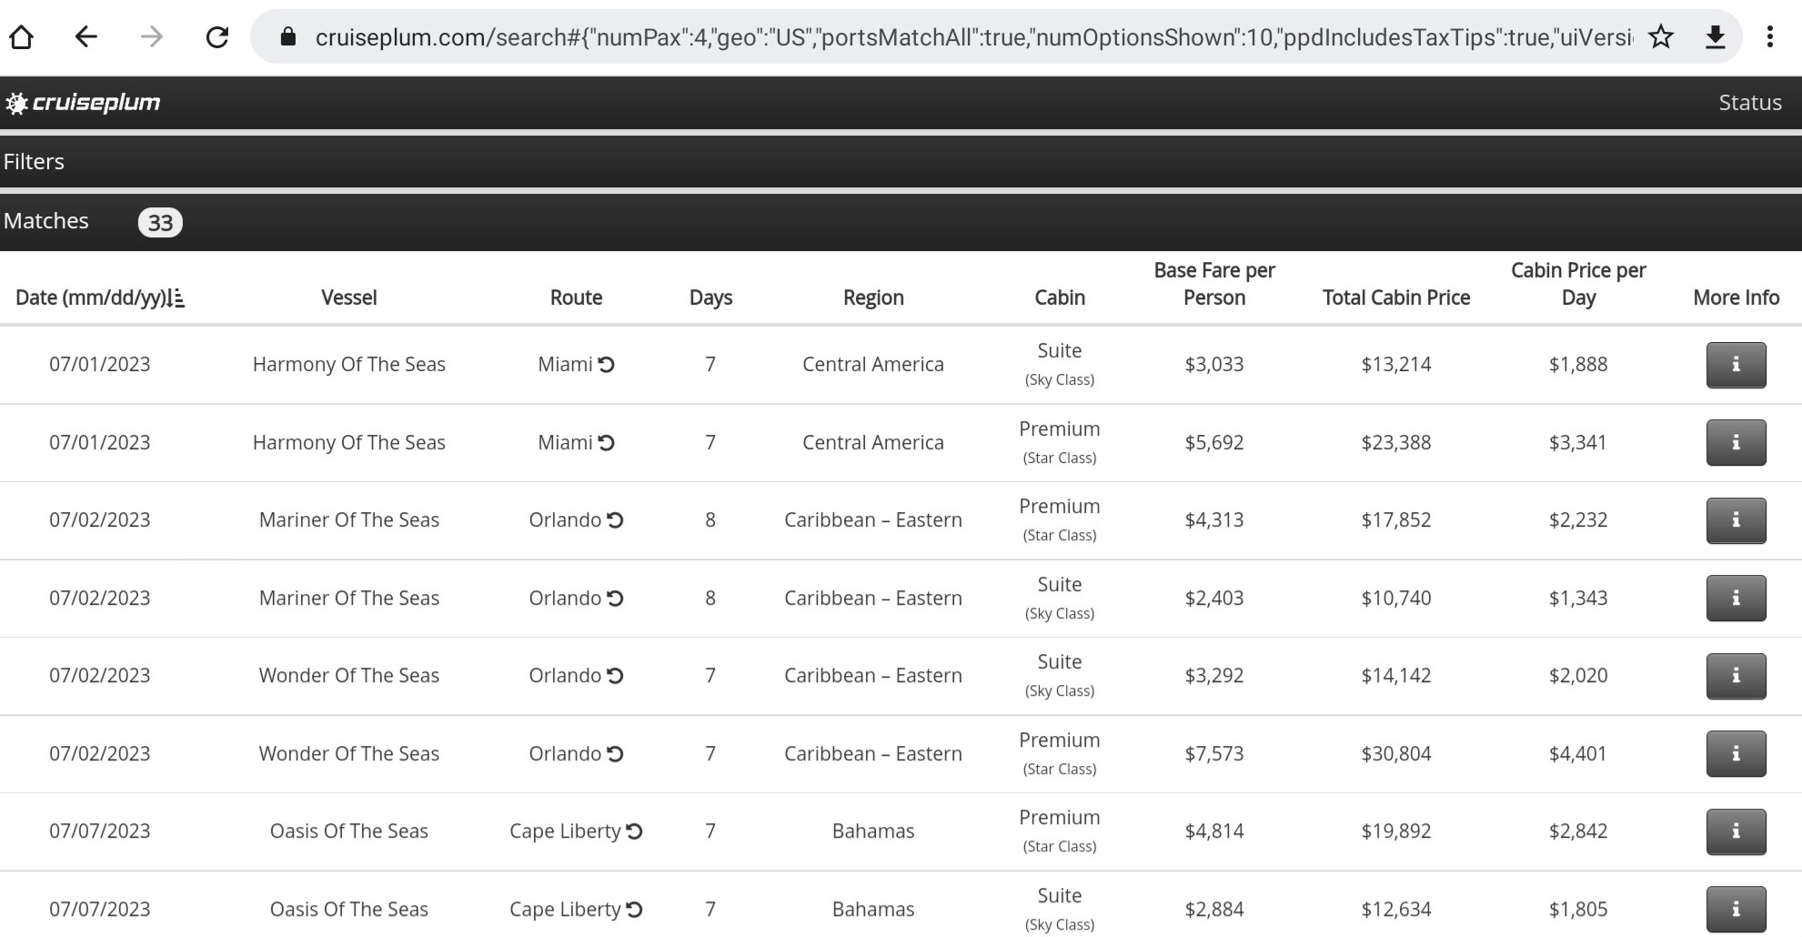1802x937 pixels.
Task: Bookmark page with star icon
Action: (x=1661, y=37)
